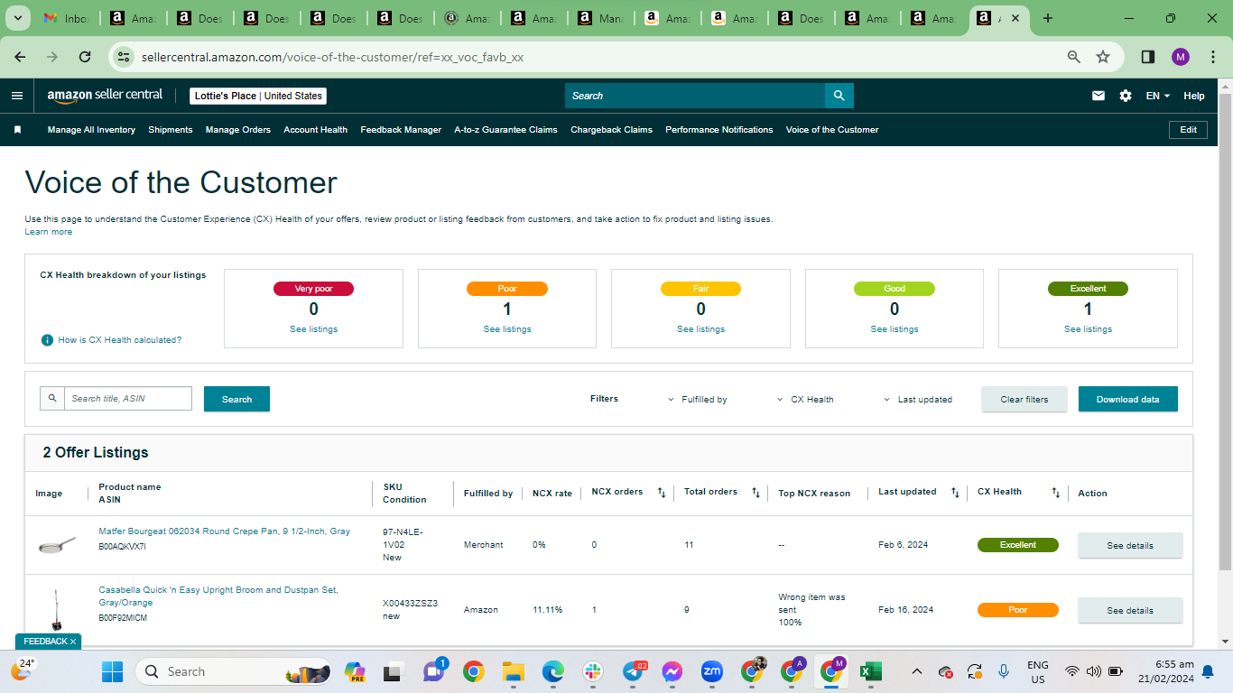This screenshot has width=1233, height=693.
Task: Open Manage Orders from the navigation bar
Action: coord(238,130)
